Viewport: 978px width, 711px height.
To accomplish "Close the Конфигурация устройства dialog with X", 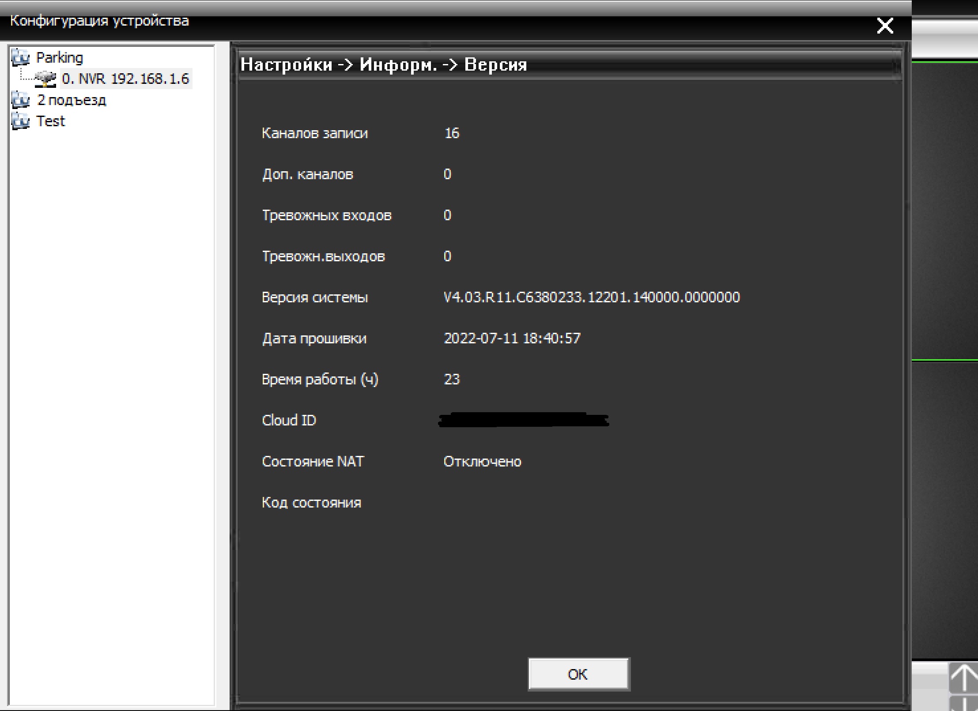I will pos(884,26).
